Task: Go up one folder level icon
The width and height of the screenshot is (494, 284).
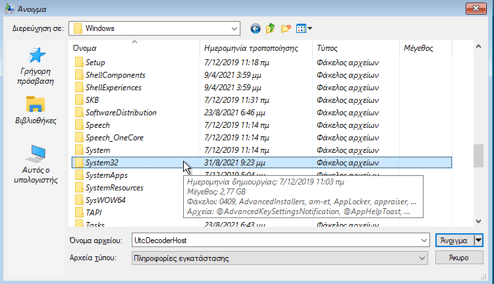Action: 271,28
